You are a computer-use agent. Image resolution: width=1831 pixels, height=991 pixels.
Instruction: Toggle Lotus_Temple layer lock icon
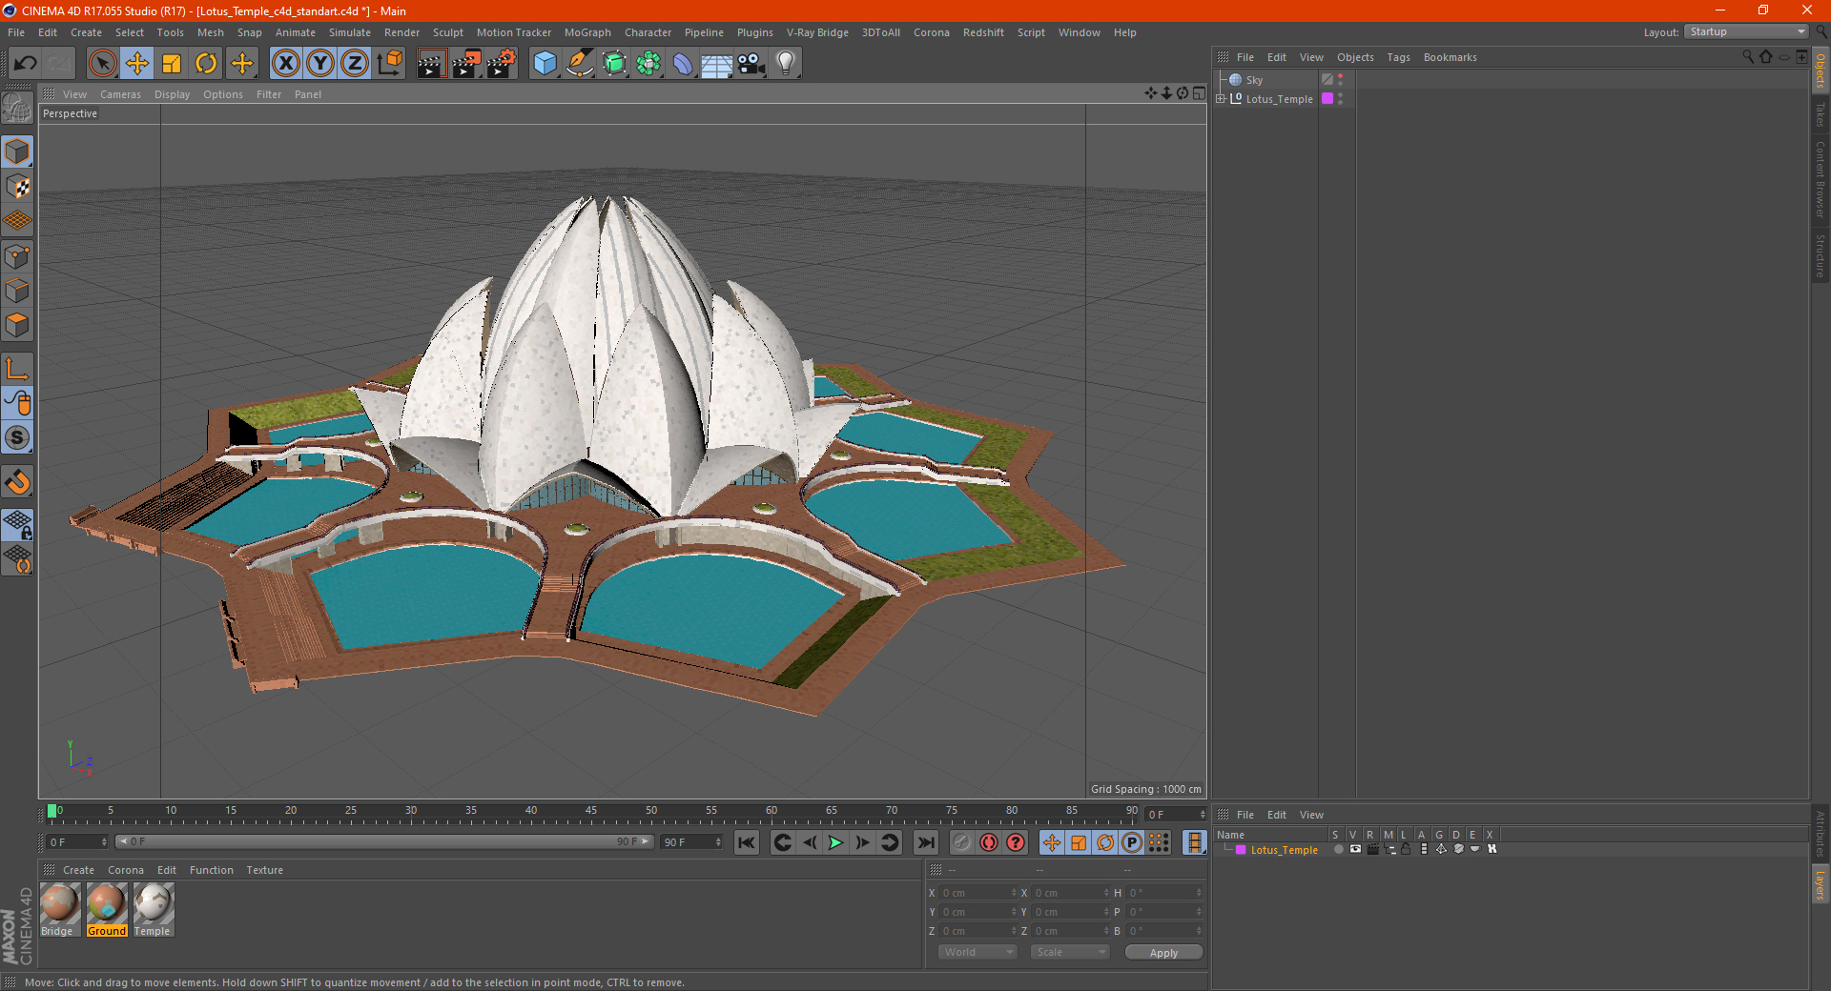1406,849
